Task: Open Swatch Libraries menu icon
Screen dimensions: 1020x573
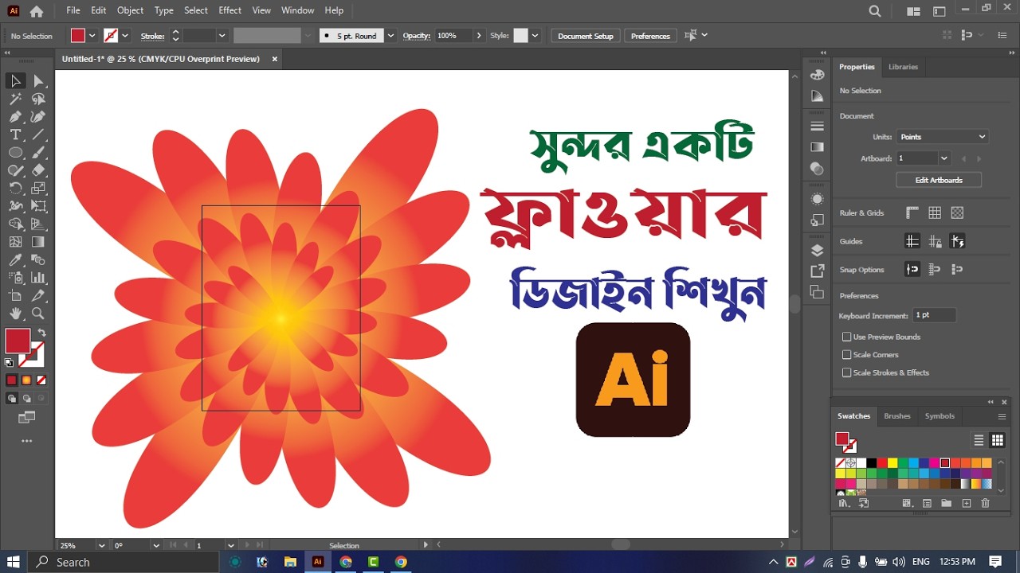Action: tap(845, 503)
